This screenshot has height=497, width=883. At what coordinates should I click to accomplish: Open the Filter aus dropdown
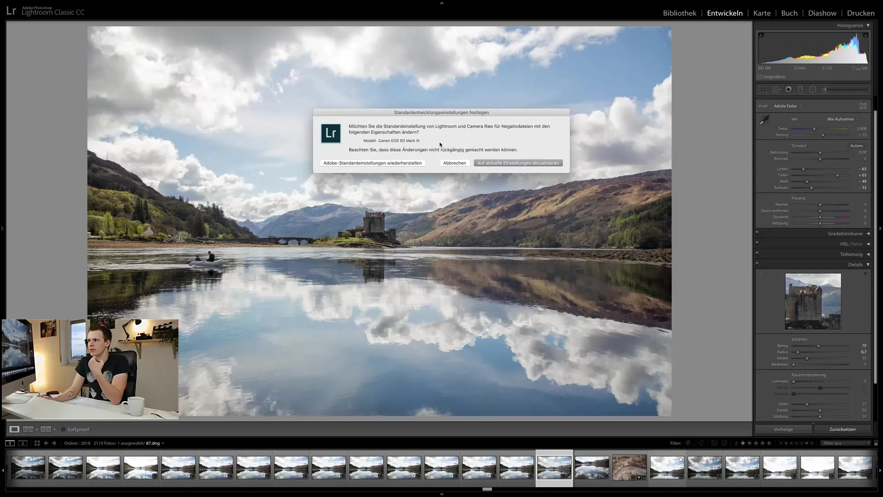click(x=846, y=443)
